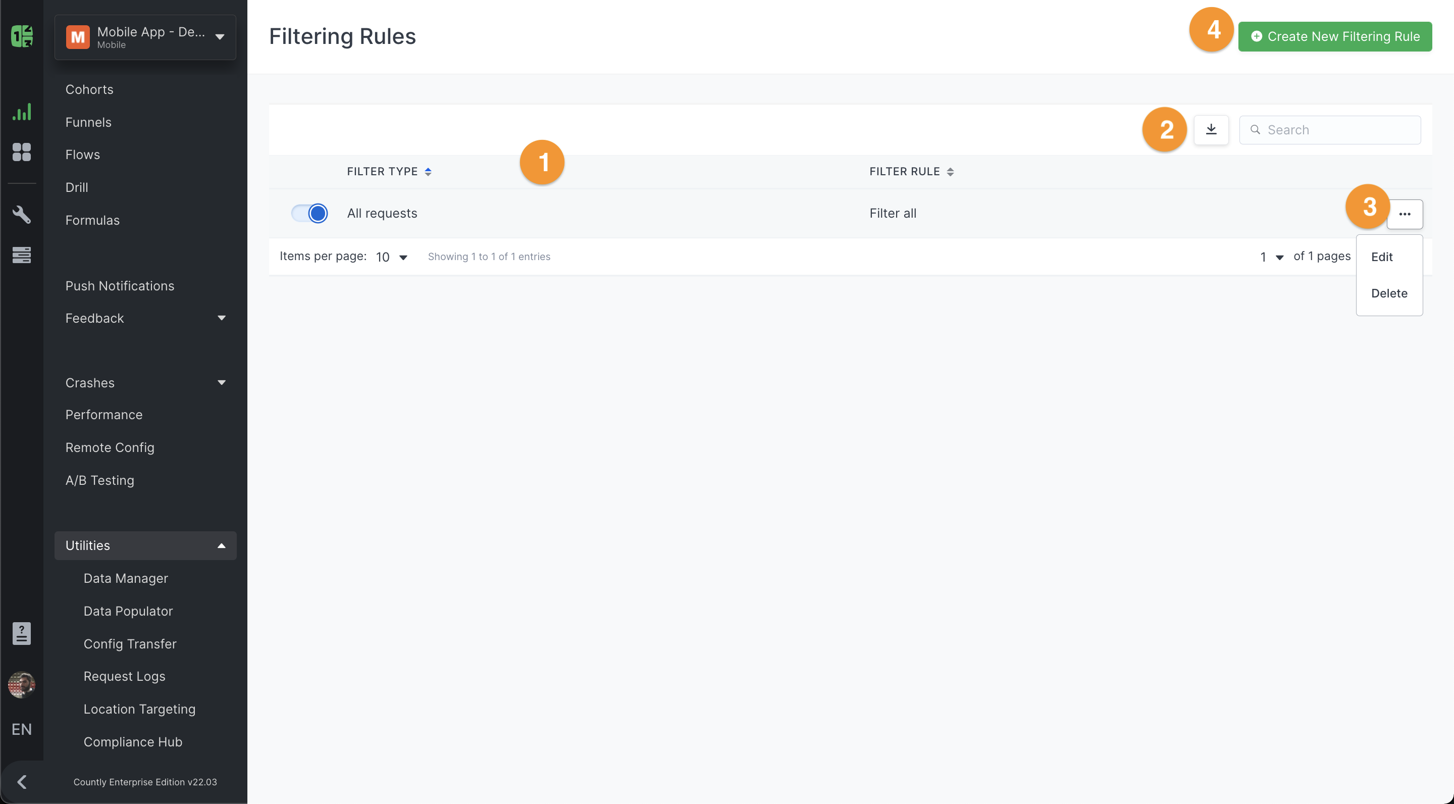Choose Delete from the row menu
The width and height of the screenshot is (1454, 804).
pos(1389,293)
